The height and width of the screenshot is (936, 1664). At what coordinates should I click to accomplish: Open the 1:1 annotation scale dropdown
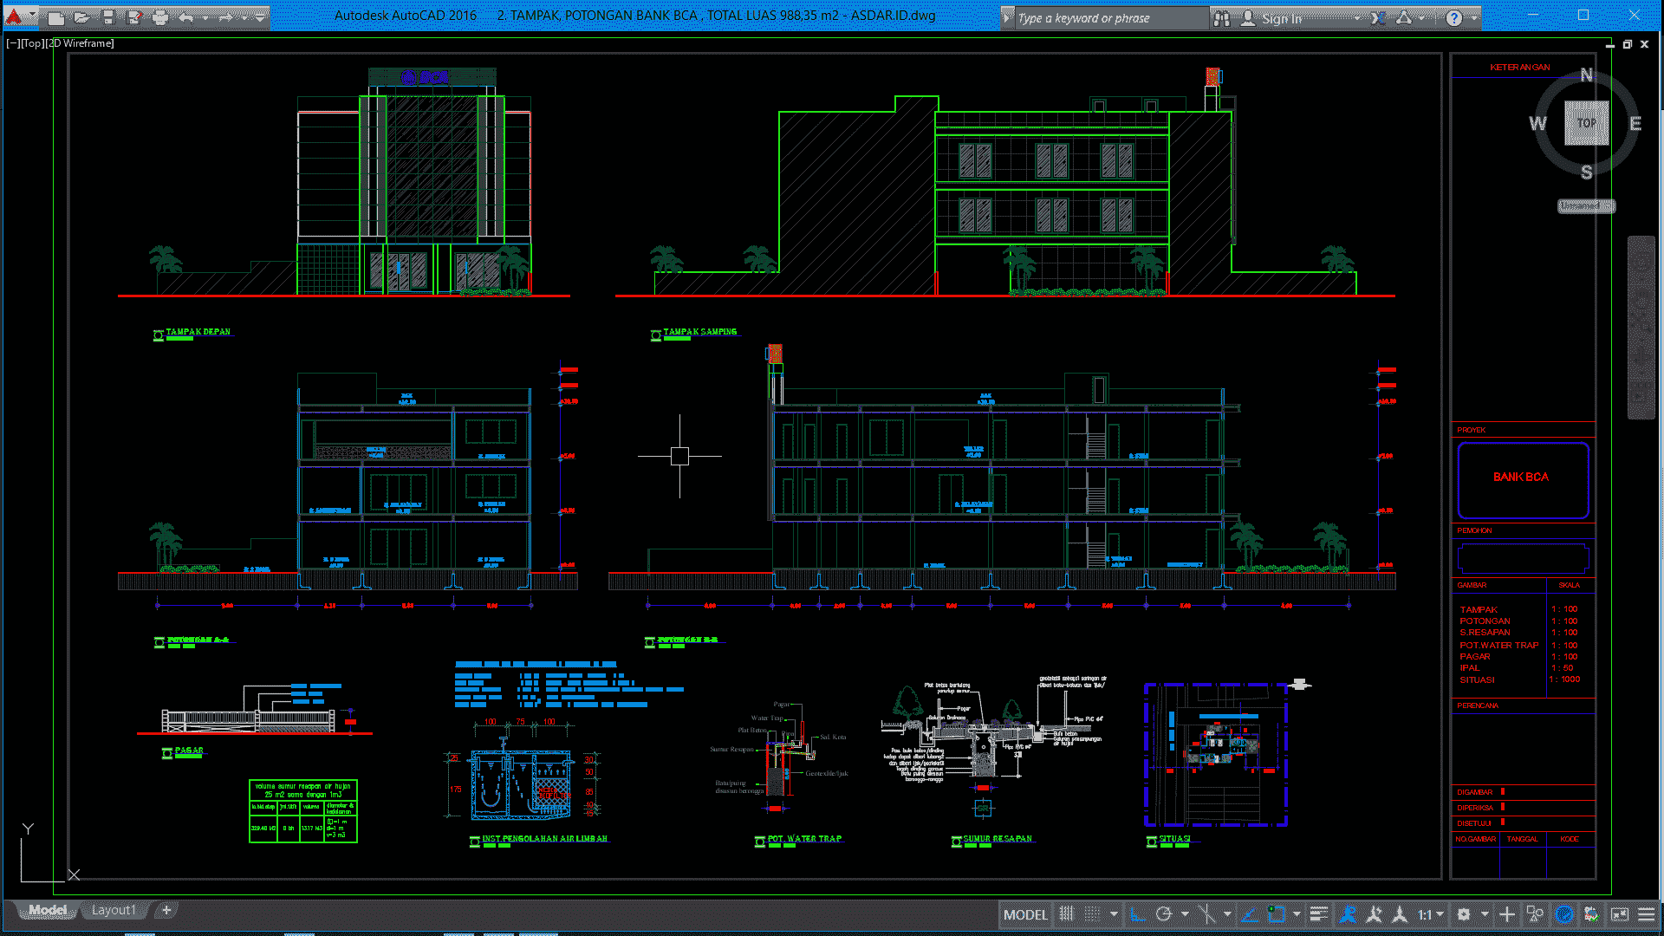(1431, 913)
